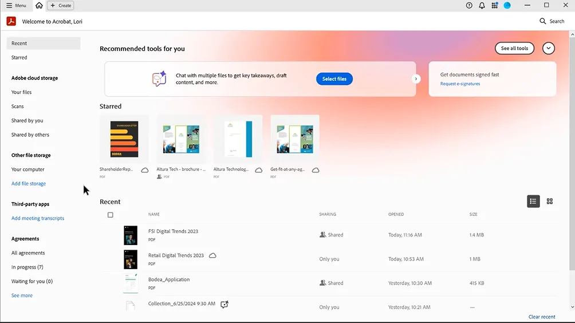Open Your files in sidebar
This screenshot has height=323, width=575.
tap(21, 92)
